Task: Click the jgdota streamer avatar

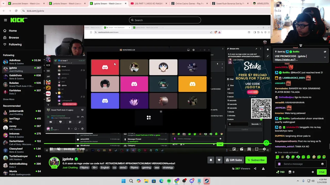Action: tap(54, 162)
